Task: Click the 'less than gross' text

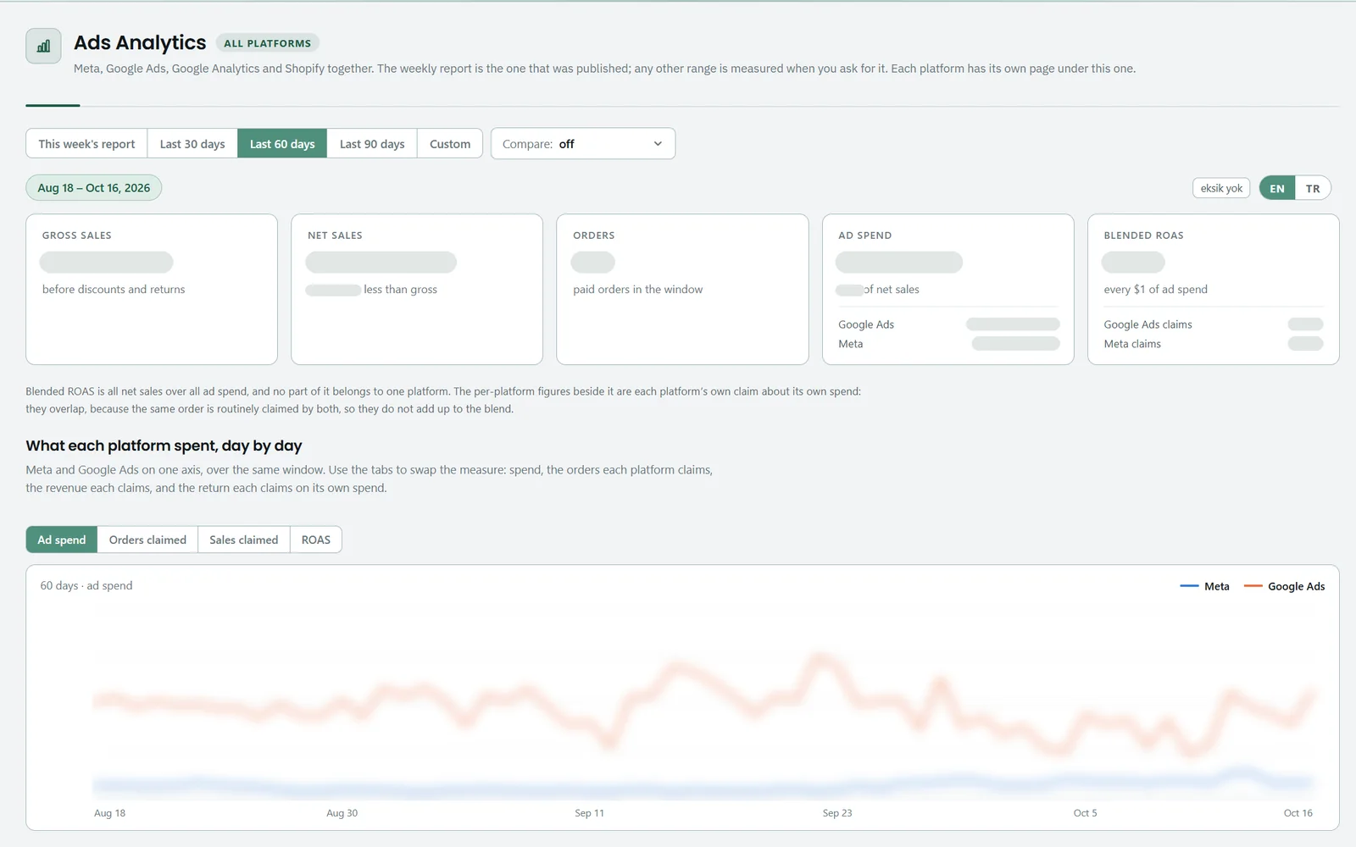Action: coord(400,290)
